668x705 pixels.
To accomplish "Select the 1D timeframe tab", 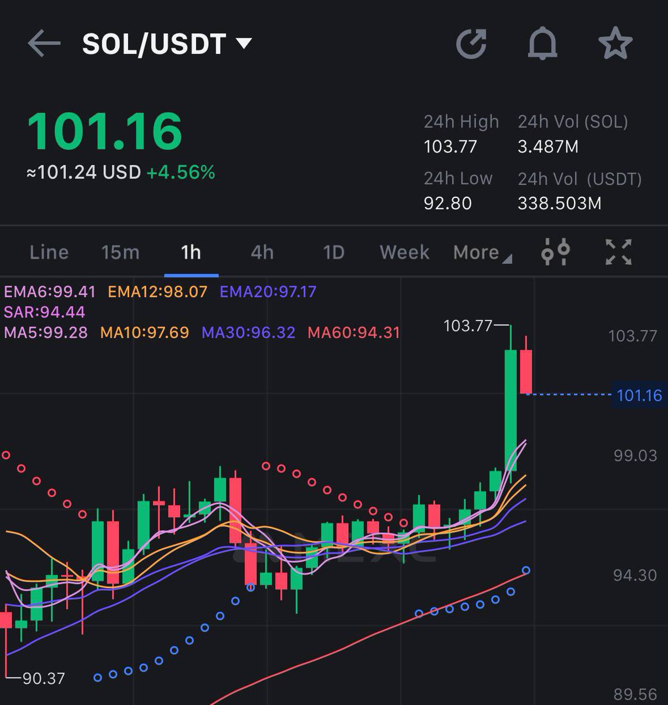I will (x=333, y=253).
